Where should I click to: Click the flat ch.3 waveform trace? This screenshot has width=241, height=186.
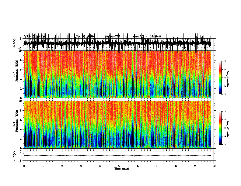point(117,156)
